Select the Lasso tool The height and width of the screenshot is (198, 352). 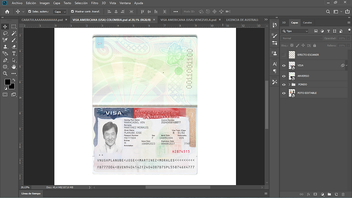coord(5,33)
